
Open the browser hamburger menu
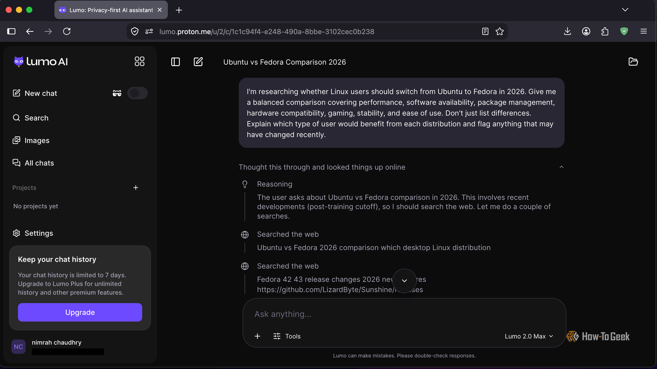pos(643,31)
